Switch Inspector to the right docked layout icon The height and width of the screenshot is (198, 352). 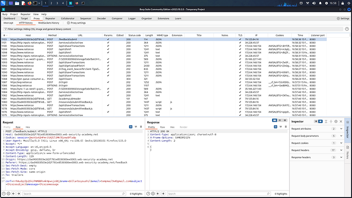(320, 121)
